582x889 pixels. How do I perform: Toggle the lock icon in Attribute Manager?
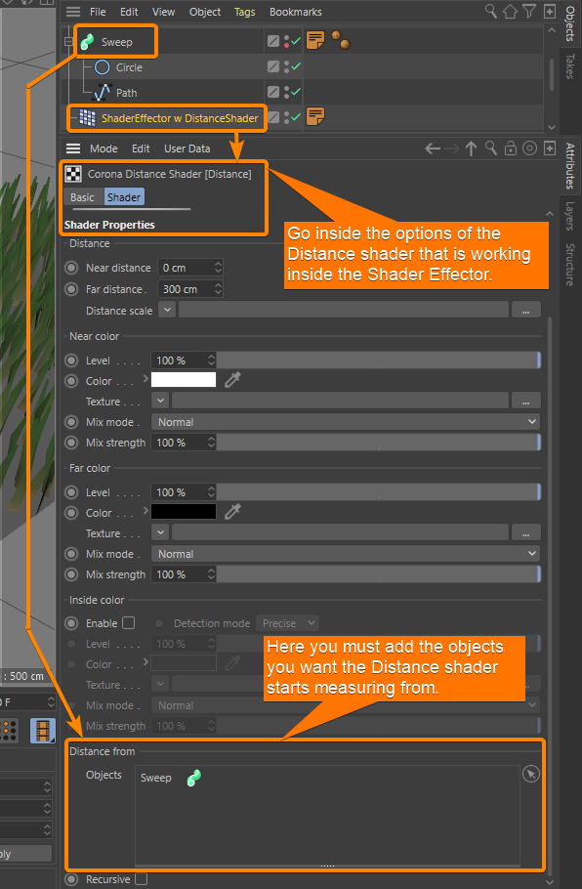[510, 148]
